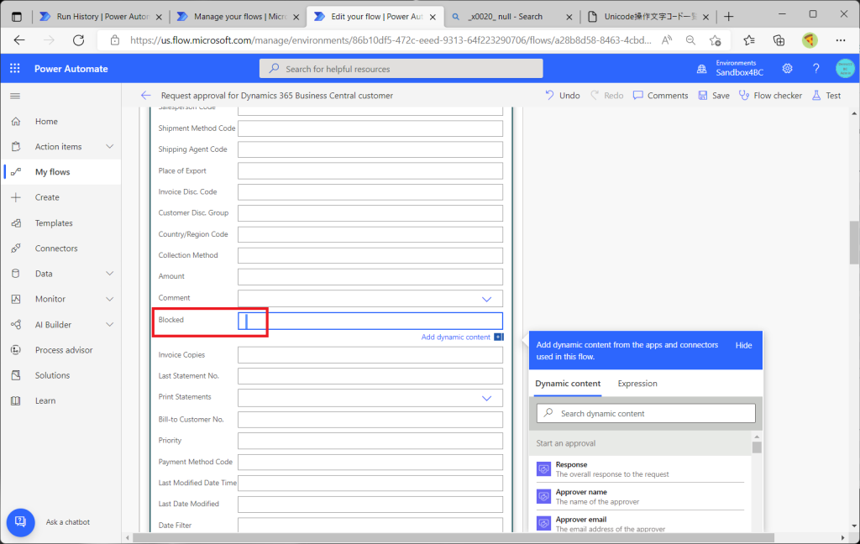
Task: Click the browser address bar URL
Action: click(x=391, y=40)
